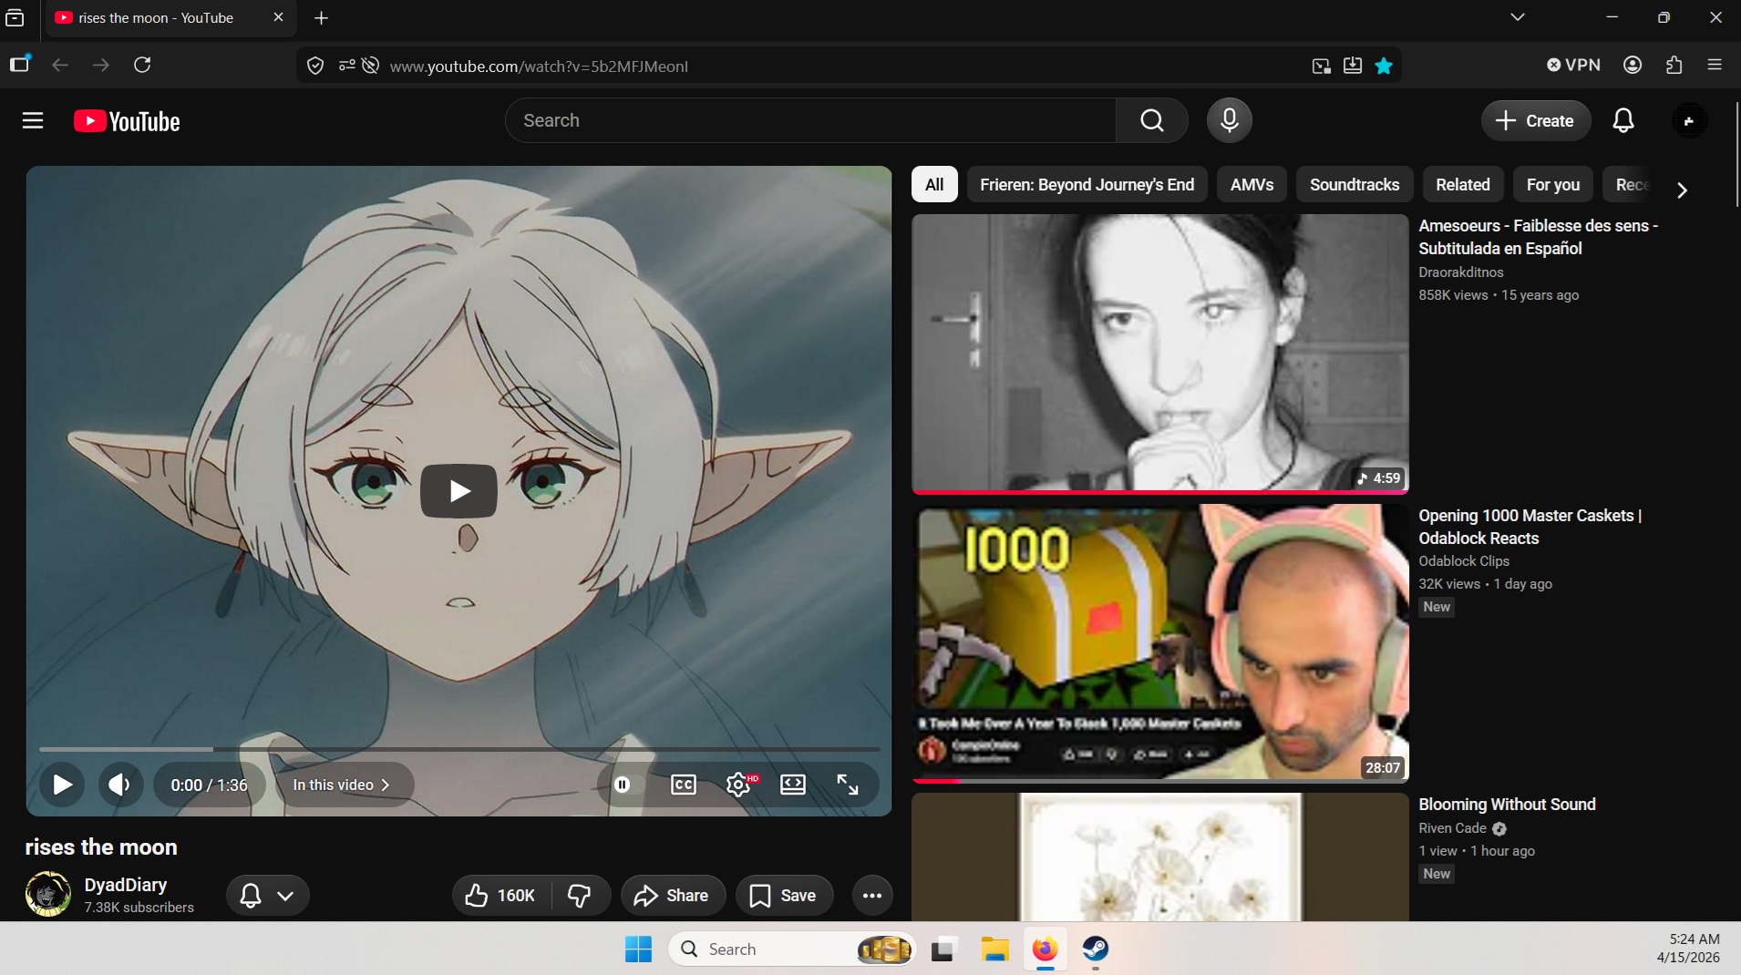The image size is (1741, 975).
Task: Open Task View on taskbar
Action: [943, 949]
